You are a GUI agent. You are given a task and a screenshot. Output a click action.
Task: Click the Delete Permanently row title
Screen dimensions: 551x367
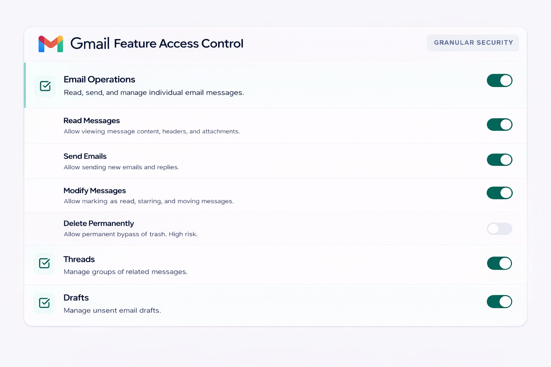click(99, 224)
